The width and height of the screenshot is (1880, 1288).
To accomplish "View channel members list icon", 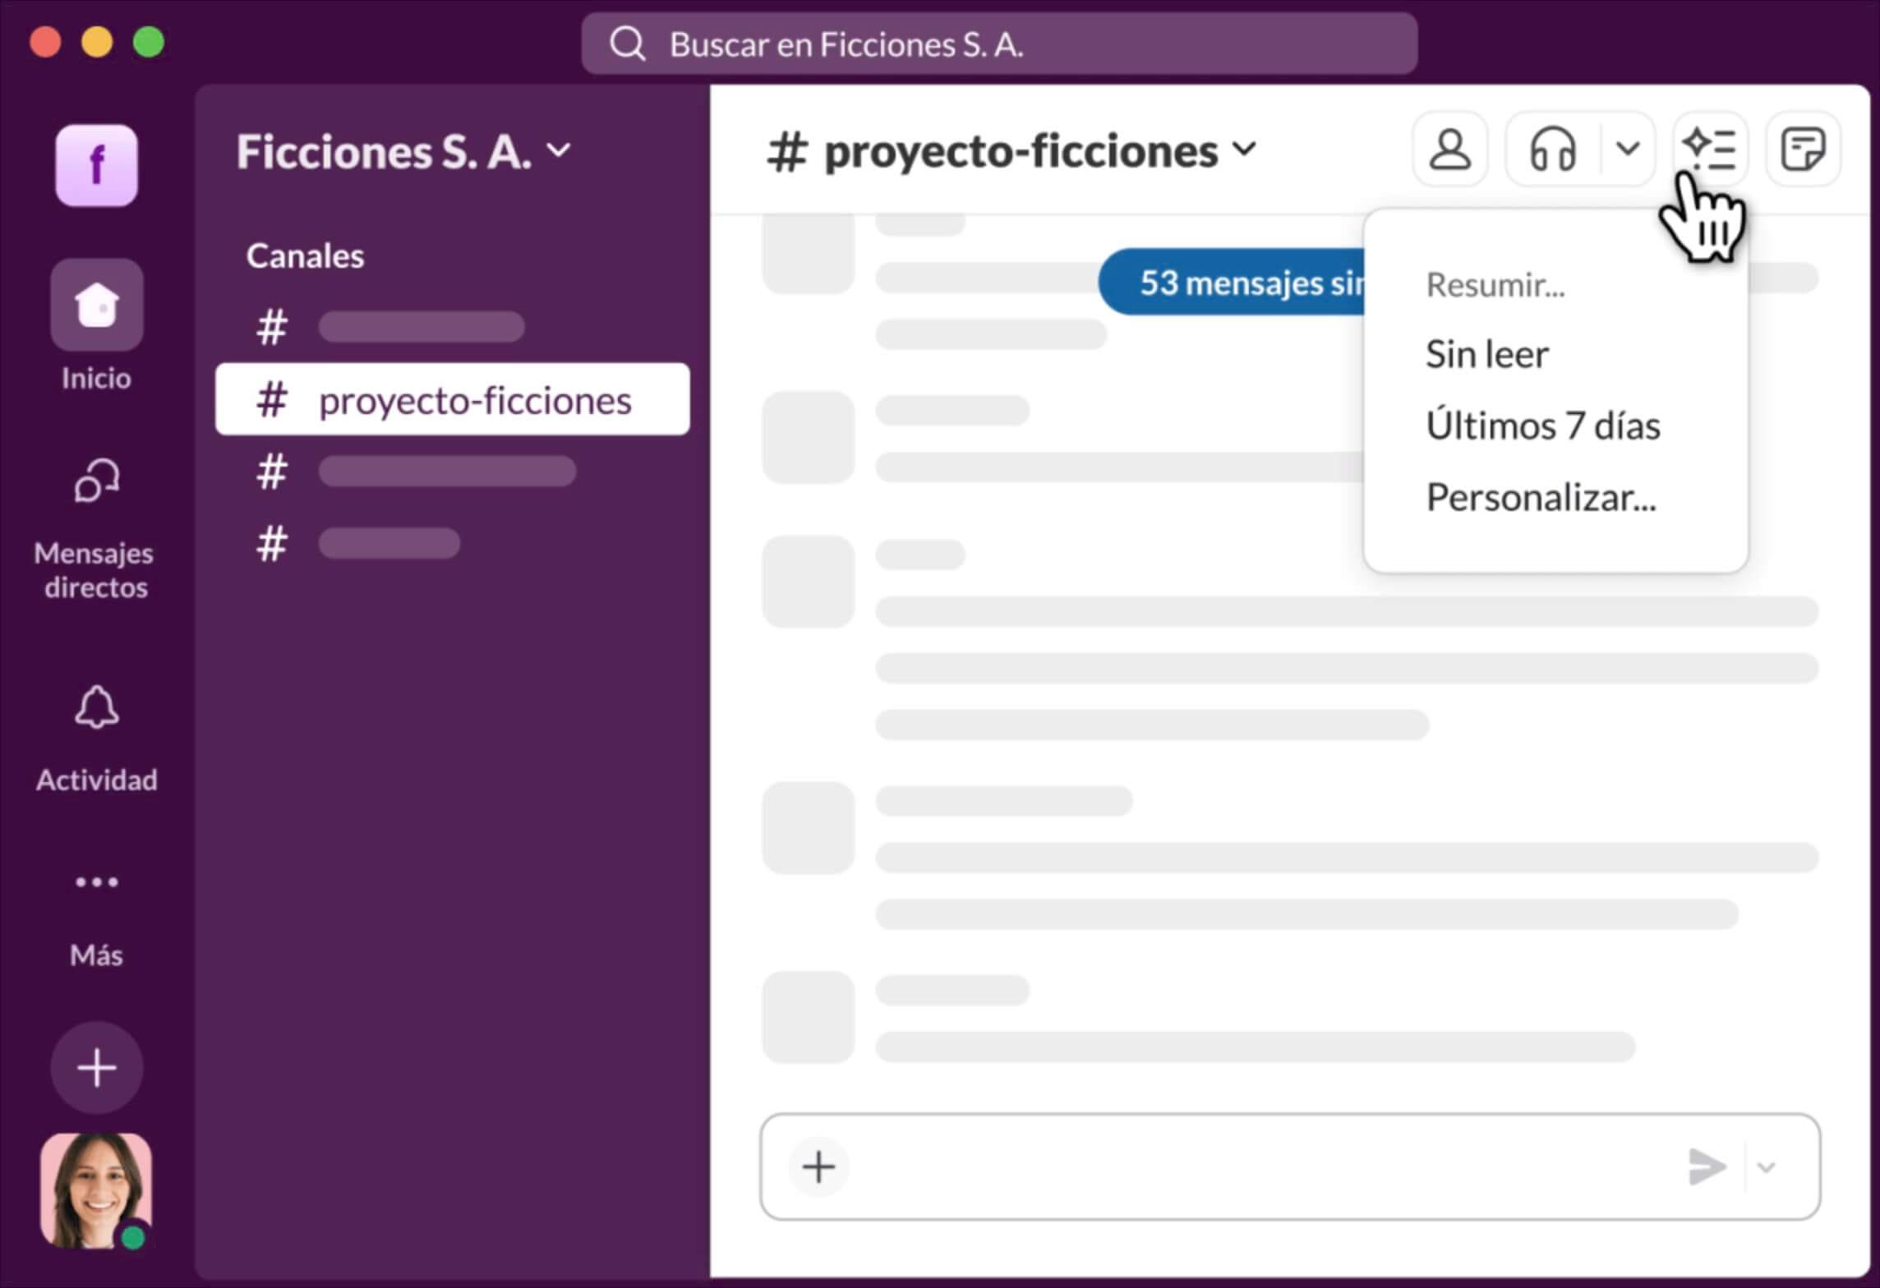I will 1449,149.
